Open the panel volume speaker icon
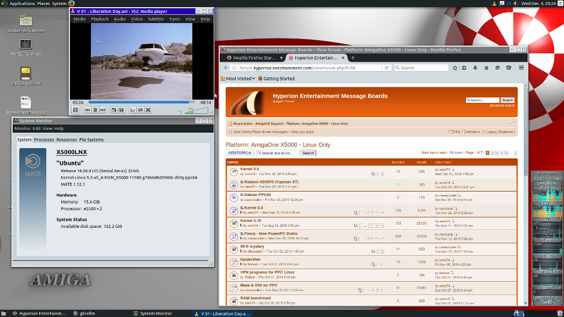564x317 pixels. coord(516,4)
